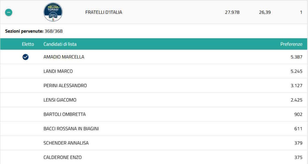The width and height of the screenshot is (308, 164).
Task: Click the Preferenze column header
Action: pyautogui.click(x=291, y=44)
